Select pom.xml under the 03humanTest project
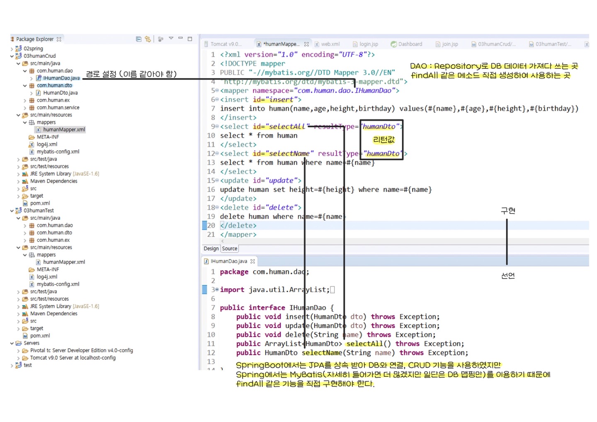The height and width of the screenshot is (422, 597). pyautogui.click(x=40, y=336)
